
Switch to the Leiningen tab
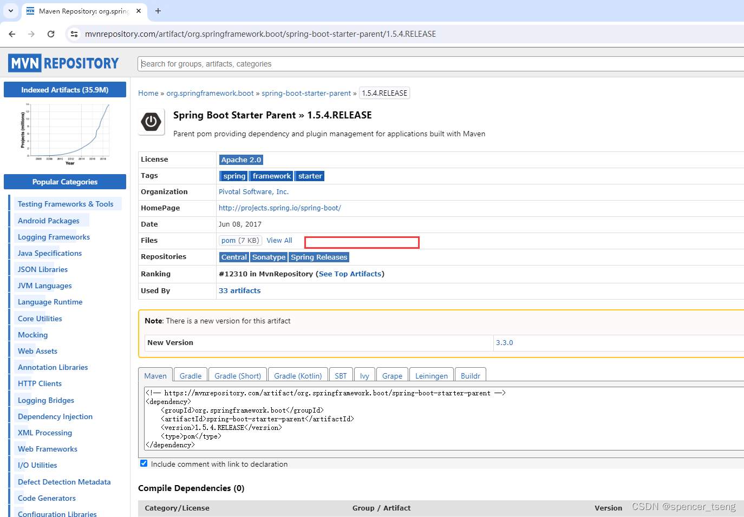point(432,376)
